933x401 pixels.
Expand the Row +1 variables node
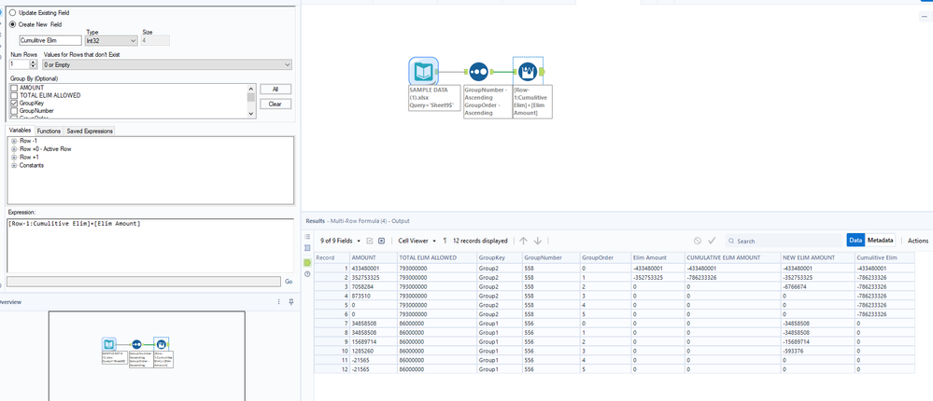14,158
